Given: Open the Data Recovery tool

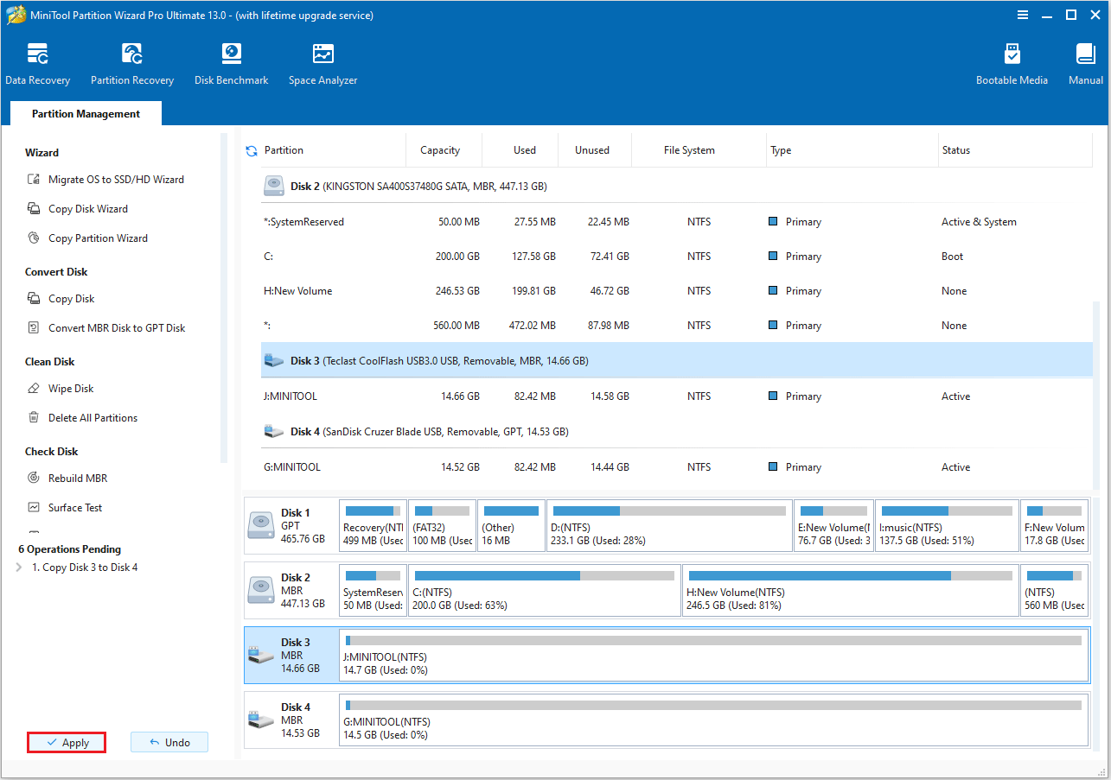Looking at the screenshot, I should pyautogui.click(x=38, y=62).
